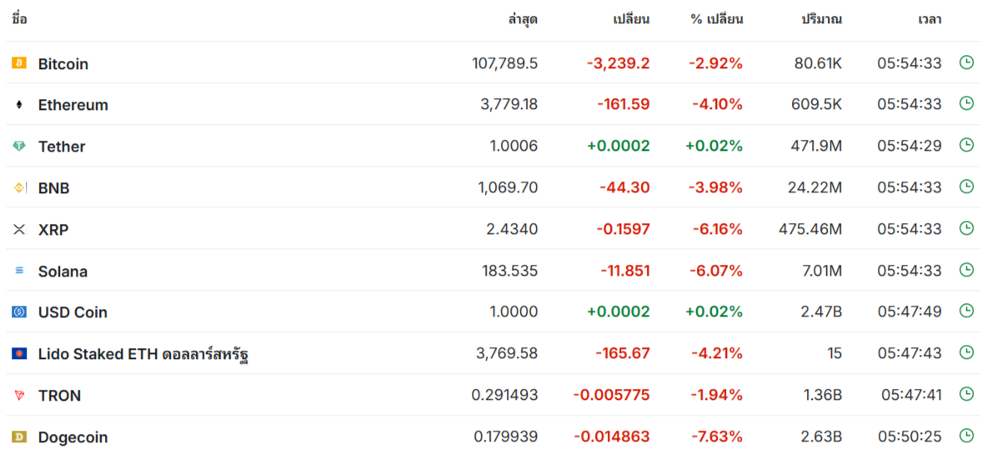Click the Dogecoin logo icon

click(19, 437)
